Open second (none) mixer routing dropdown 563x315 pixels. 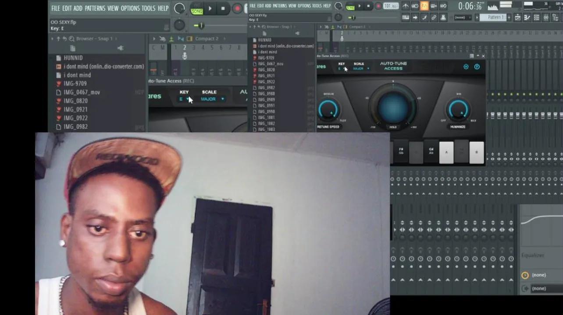coord(546,288)
